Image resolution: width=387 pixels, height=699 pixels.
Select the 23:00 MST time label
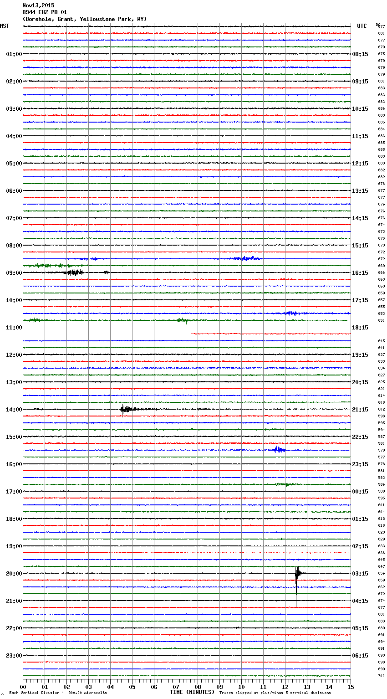pyautogui.click(x=14, y=656)
